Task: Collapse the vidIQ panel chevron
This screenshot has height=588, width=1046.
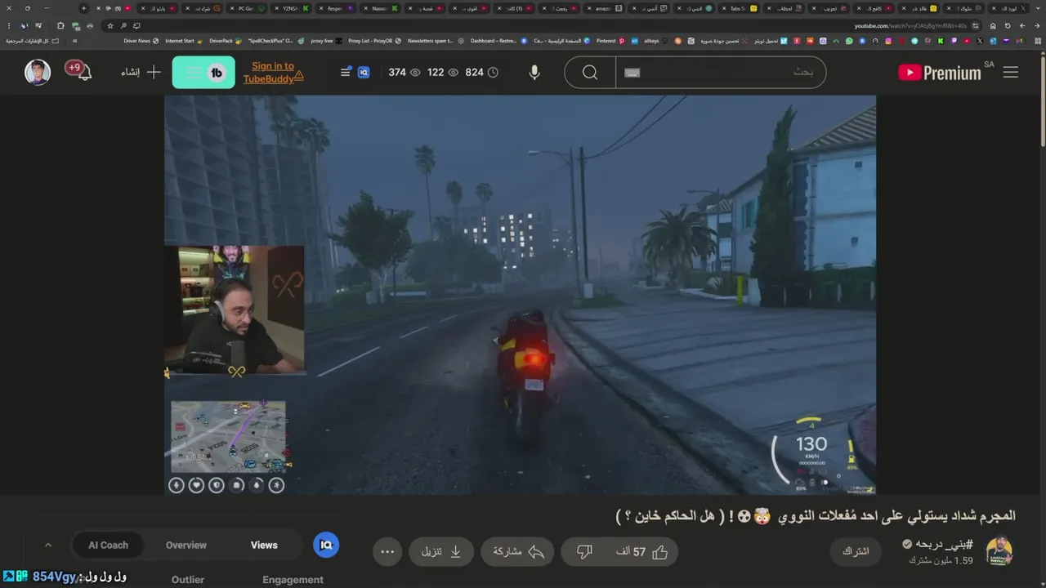Action: 48,545
